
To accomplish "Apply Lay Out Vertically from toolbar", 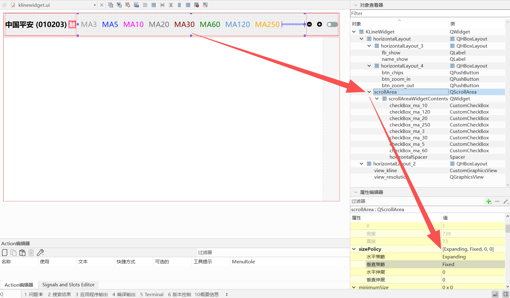I will point(153,5).
